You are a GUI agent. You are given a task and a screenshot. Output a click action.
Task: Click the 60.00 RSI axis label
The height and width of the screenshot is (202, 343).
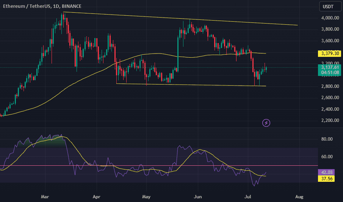(x=327, y=156)
